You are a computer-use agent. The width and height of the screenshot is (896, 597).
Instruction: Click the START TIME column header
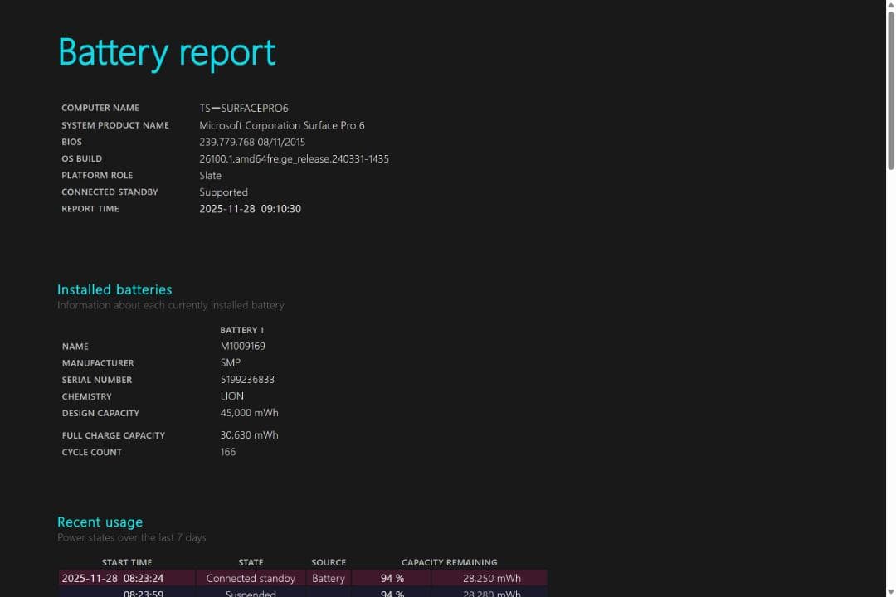pos(126,562)
